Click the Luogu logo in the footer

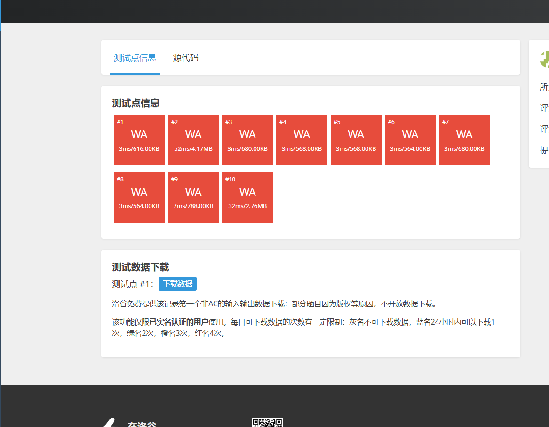pos(110,423)
